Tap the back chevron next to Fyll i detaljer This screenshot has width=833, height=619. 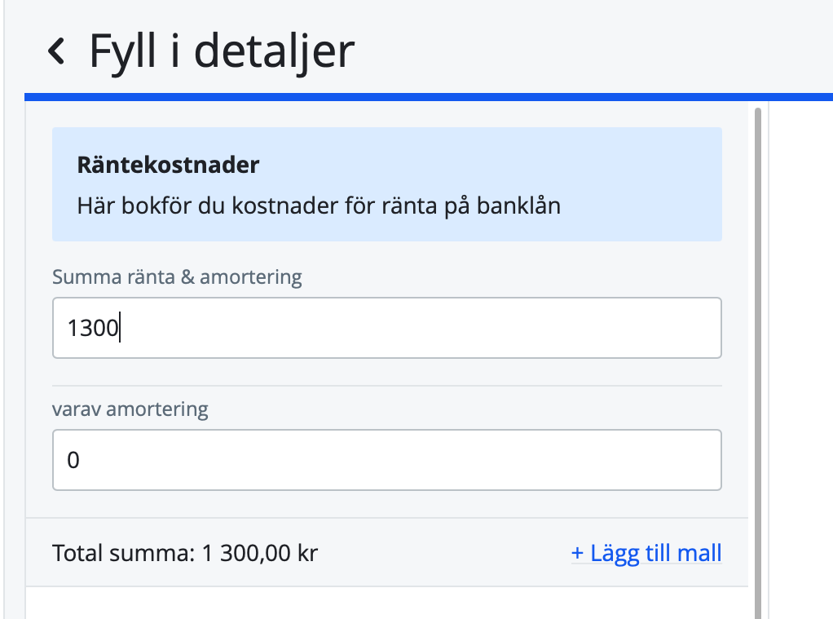tap(56, 51)
